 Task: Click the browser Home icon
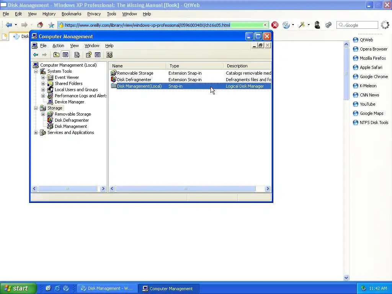point(40,25)
